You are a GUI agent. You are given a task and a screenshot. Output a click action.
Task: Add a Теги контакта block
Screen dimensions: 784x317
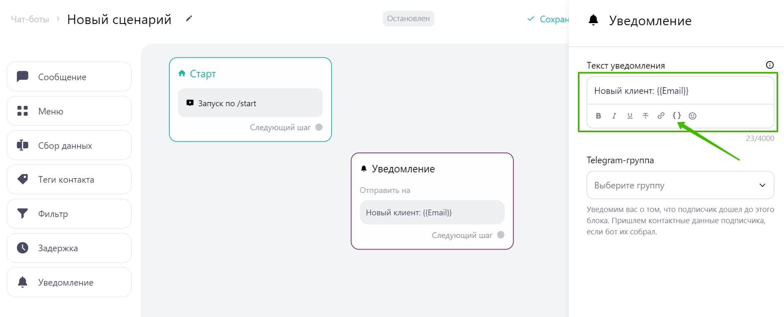(x=69, y=179)
